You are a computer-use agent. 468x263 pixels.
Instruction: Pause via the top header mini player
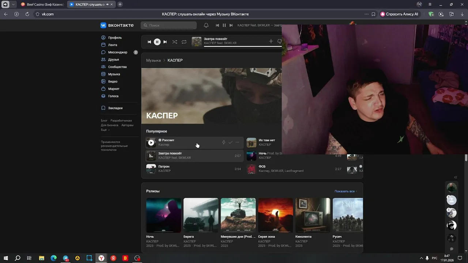pos(224,25)
